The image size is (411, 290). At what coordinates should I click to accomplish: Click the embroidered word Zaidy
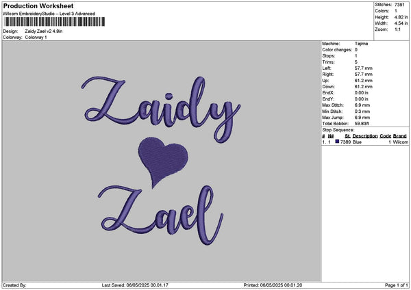161,109
